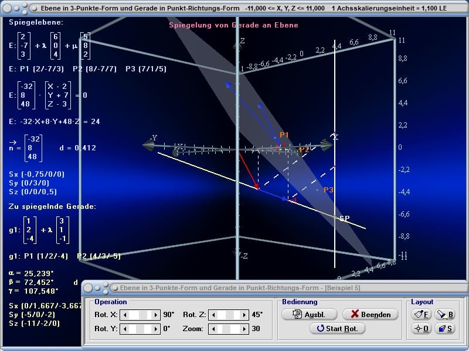
Task: Click the plane equation '-32·X+8·Y+48·Z = 24'
Action: 60,122
